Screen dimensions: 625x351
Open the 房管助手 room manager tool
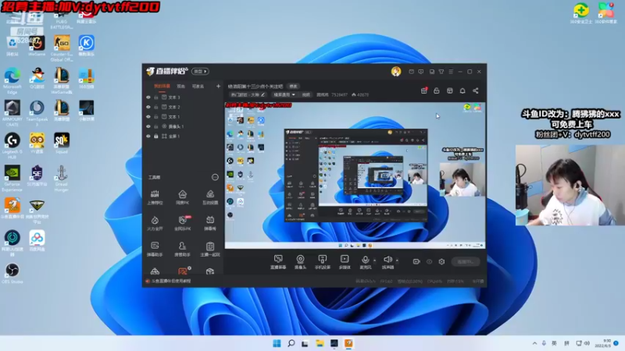[182, 249]
